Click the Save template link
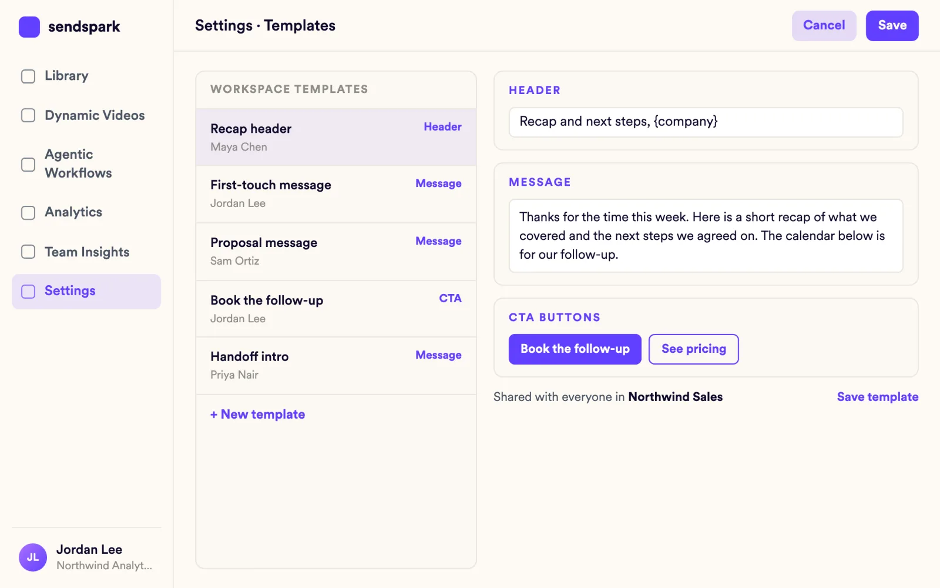Screen dimensions: 940x588 (x=878, y=397)
